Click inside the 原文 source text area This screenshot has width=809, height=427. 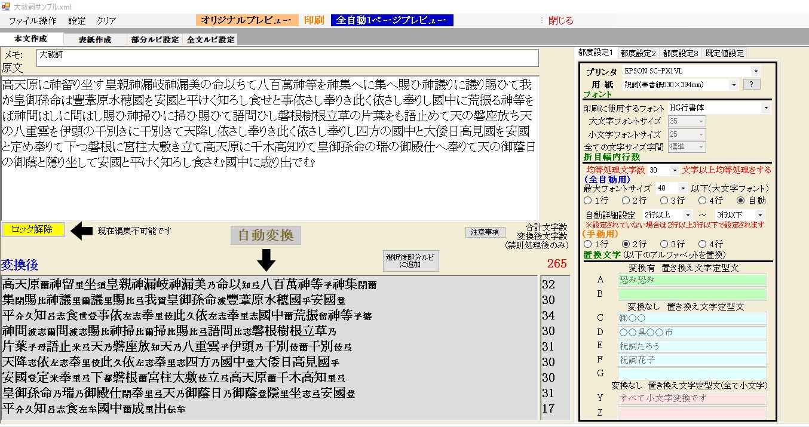(x=270, y=148)
